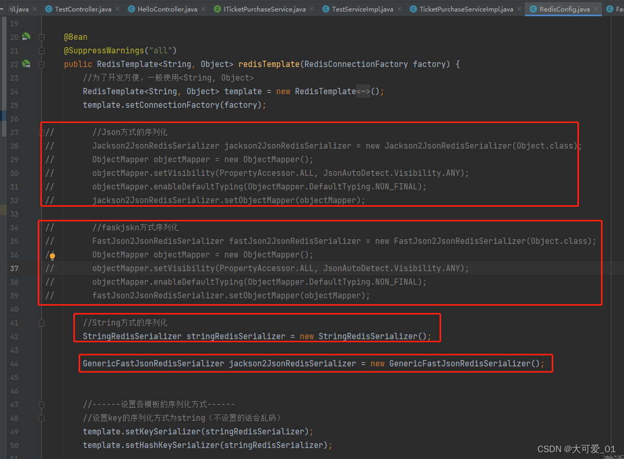Viewport: 624px width, 459px height.
Task: Click the file icon on the rightmost partial tab
Action: click(x=611, y=9)
